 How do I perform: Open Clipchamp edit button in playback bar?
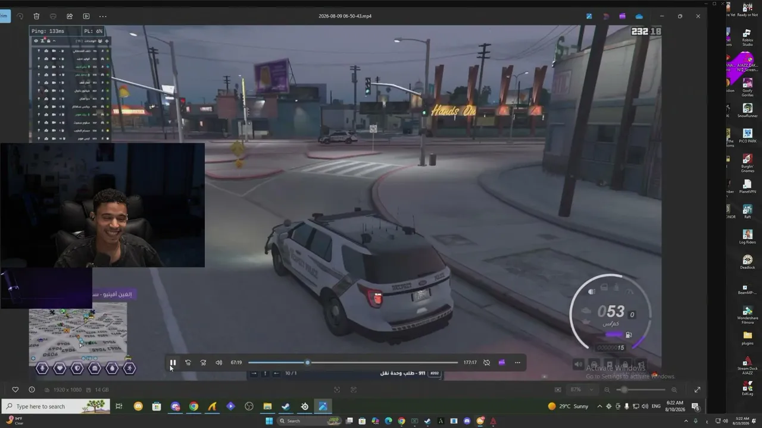tap(502, 363)
